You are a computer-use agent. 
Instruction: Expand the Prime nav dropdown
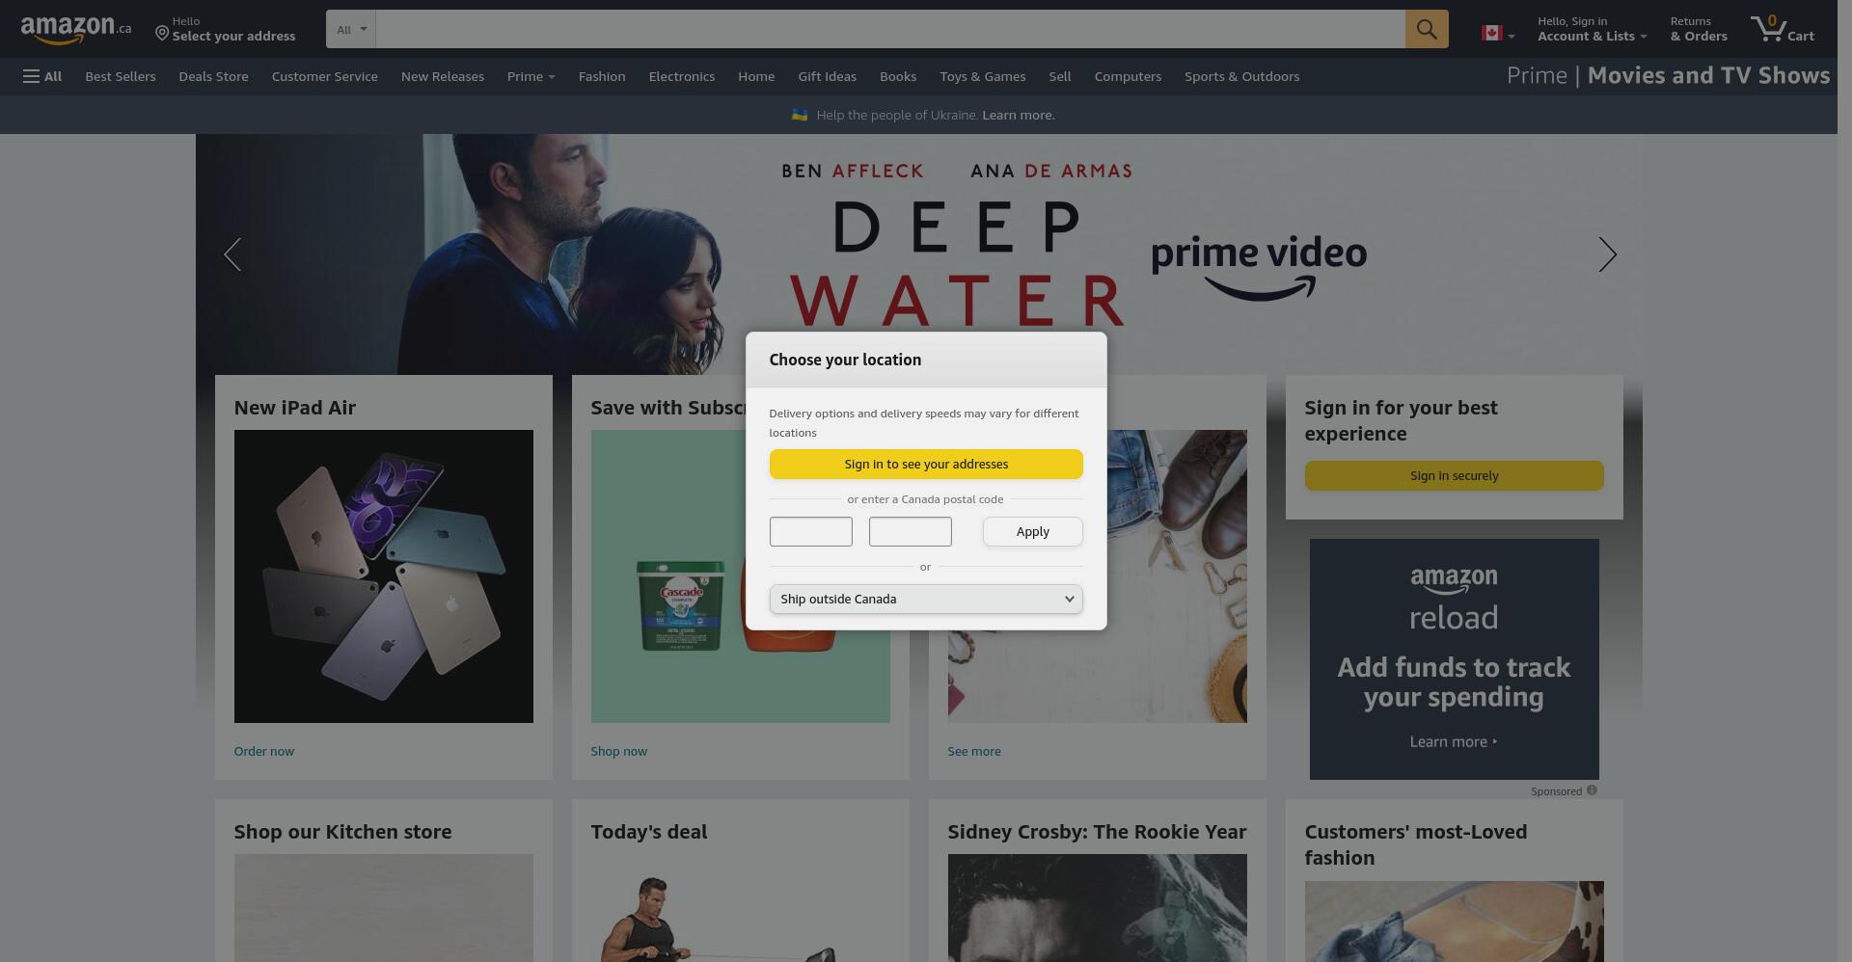[x=531, y=76]
